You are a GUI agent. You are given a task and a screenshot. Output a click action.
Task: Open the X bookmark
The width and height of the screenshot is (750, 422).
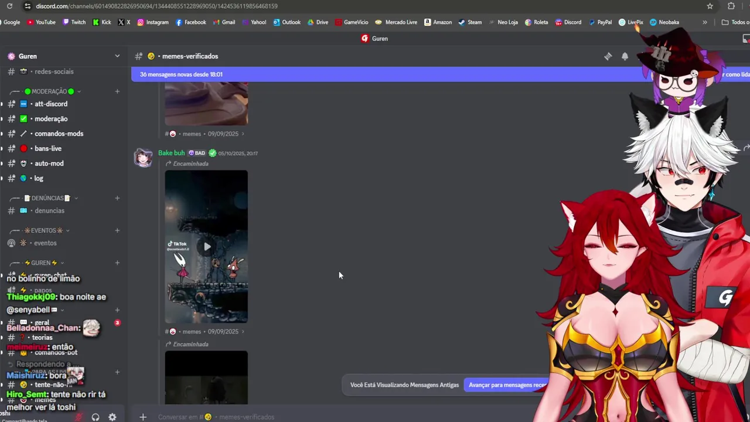124,22
